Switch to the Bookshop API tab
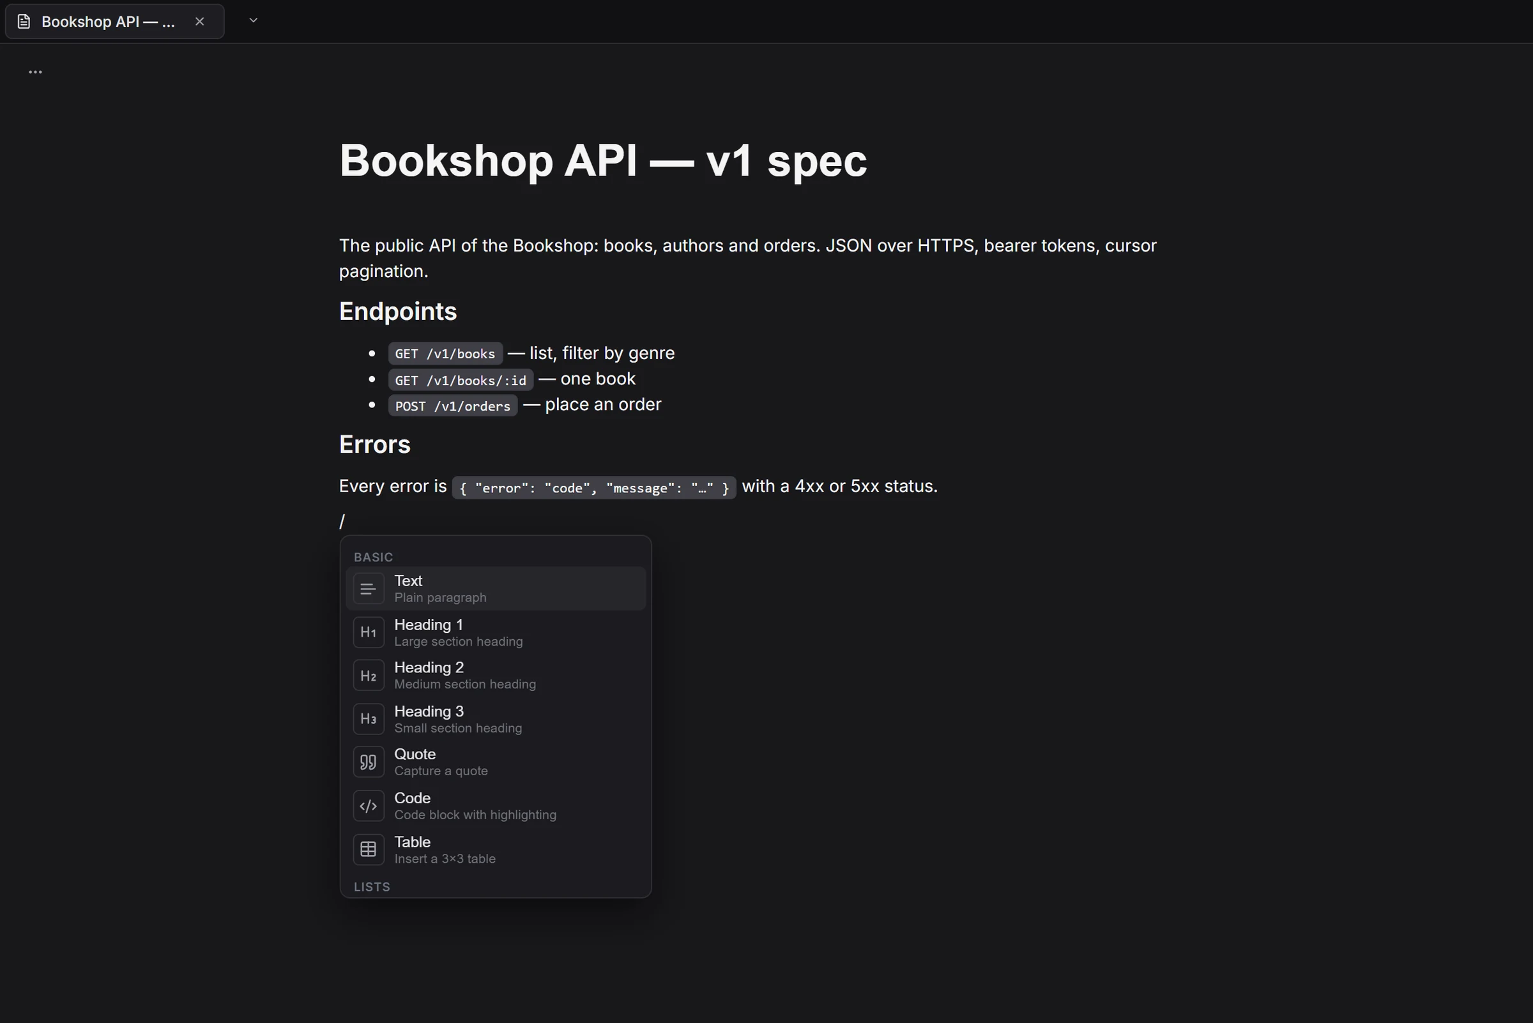Screen dimensions: 1533x1023 [115, 22]
